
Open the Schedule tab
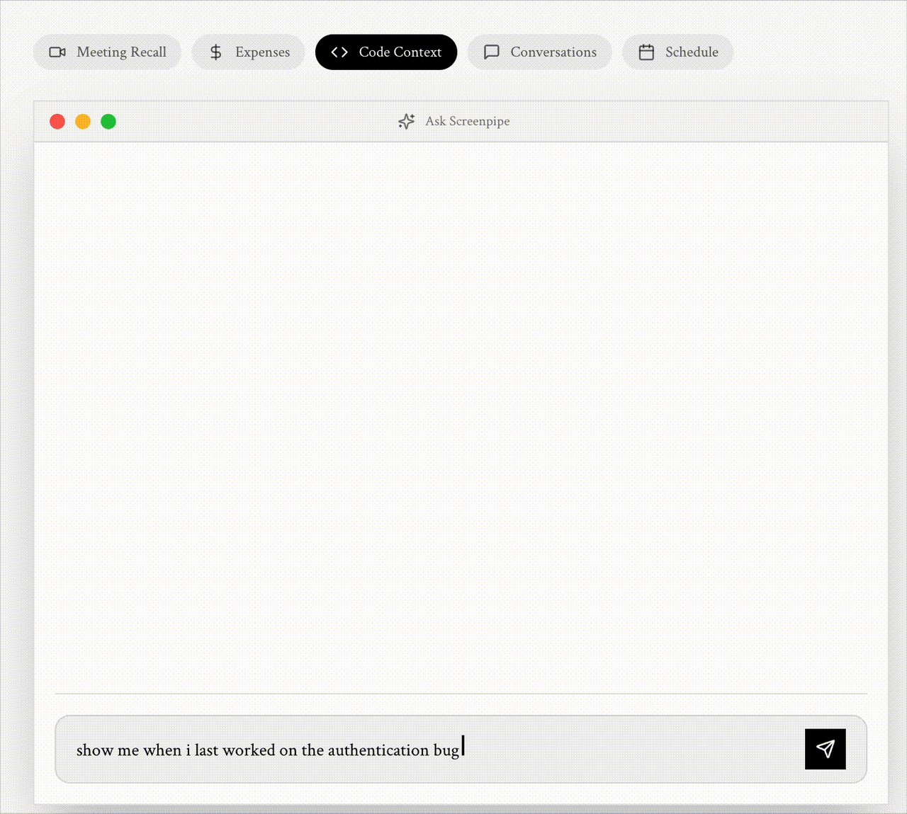677,52
